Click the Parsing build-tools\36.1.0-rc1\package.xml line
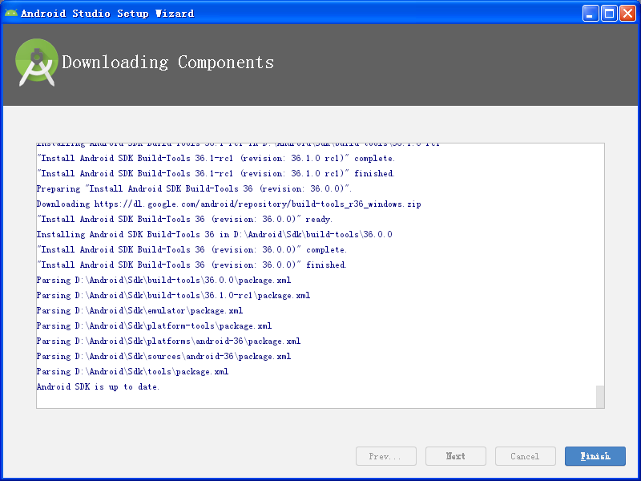641x481 pixels. 173,295
